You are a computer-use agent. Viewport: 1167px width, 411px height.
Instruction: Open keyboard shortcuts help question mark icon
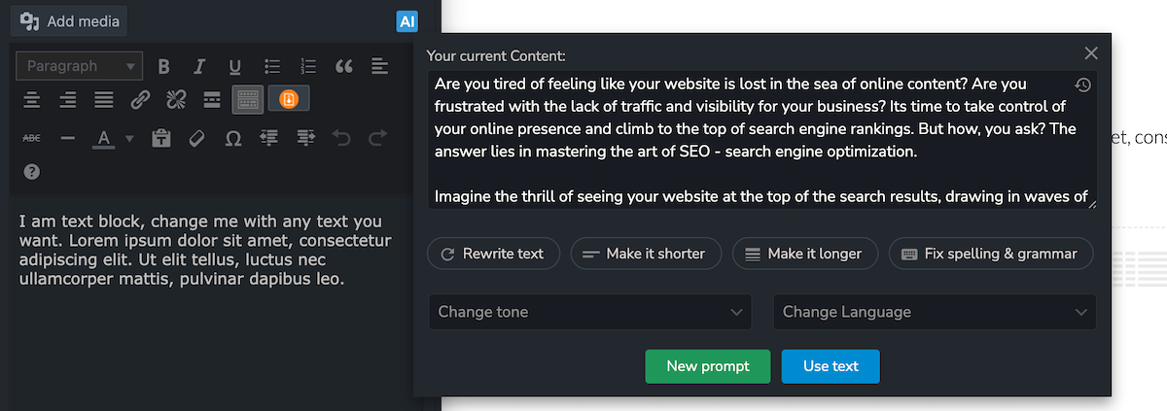point(32,171)
